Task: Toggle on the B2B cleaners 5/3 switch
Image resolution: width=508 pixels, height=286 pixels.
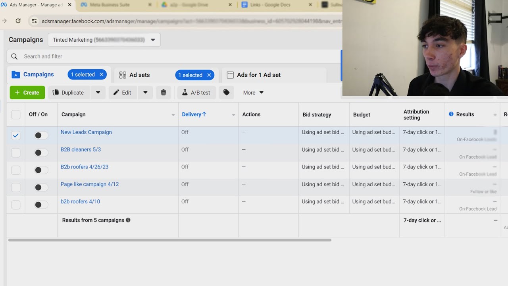Action: click(41, 153)
